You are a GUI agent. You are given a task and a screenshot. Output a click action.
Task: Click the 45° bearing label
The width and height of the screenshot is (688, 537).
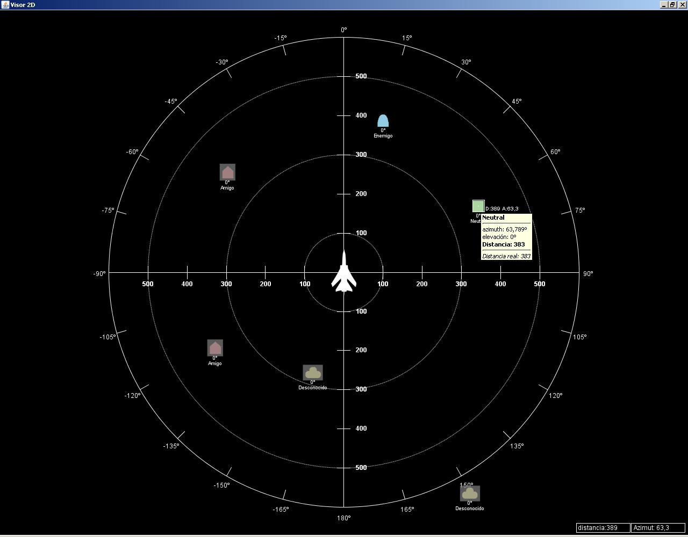pyautogui.click(x=517, y=101)
